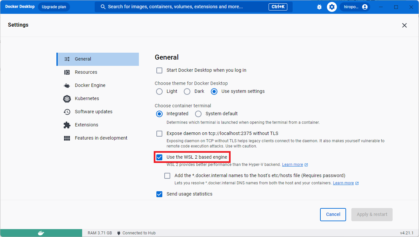Viewport: 419px width, 237px height.
Task: Click the RAM 3.71 GB status text
Action: [100, 233]
